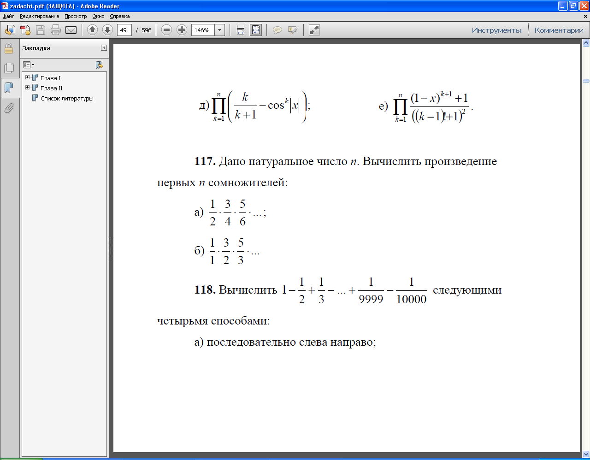
Task: Expand the Глава I bookmark
Action: click(27, 77)
